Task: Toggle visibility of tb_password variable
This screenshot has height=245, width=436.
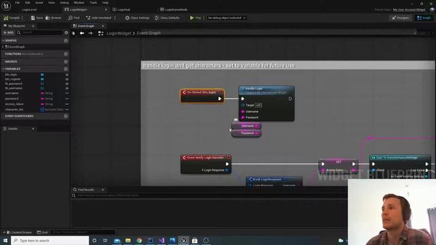Action: point(67,84)
